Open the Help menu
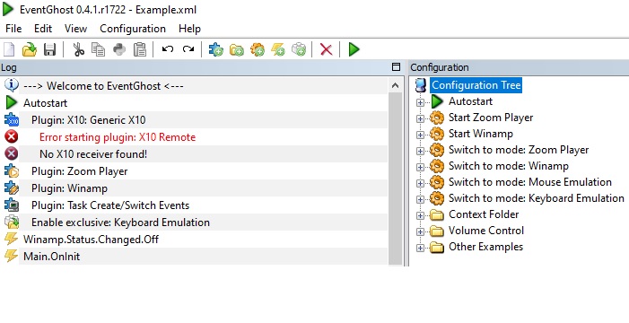This screenshot has width=629, height=323. point(189,29)
